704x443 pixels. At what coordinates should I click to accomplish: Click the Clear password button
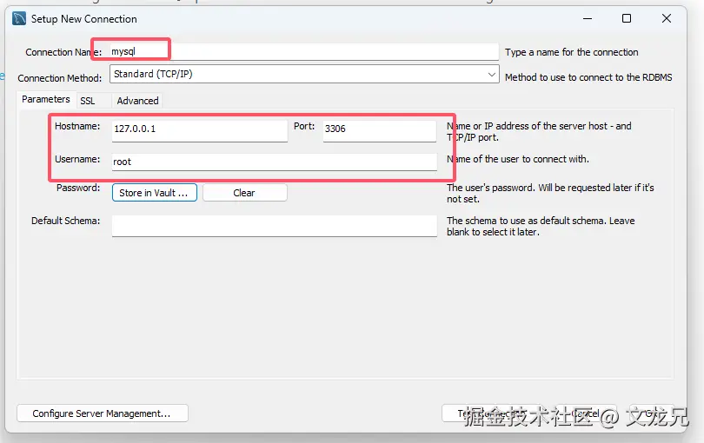click(x=245, y=193)
